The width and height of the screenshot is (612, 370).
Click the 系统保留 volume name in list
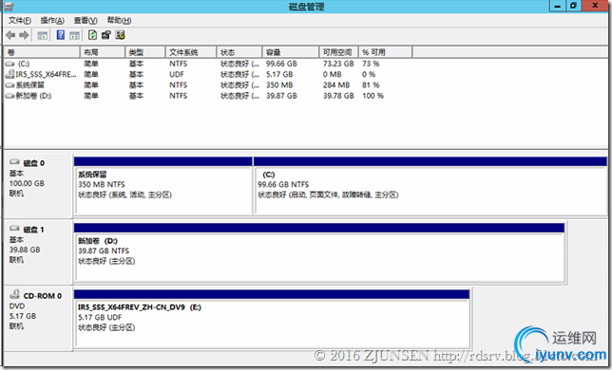pos(30,84)
